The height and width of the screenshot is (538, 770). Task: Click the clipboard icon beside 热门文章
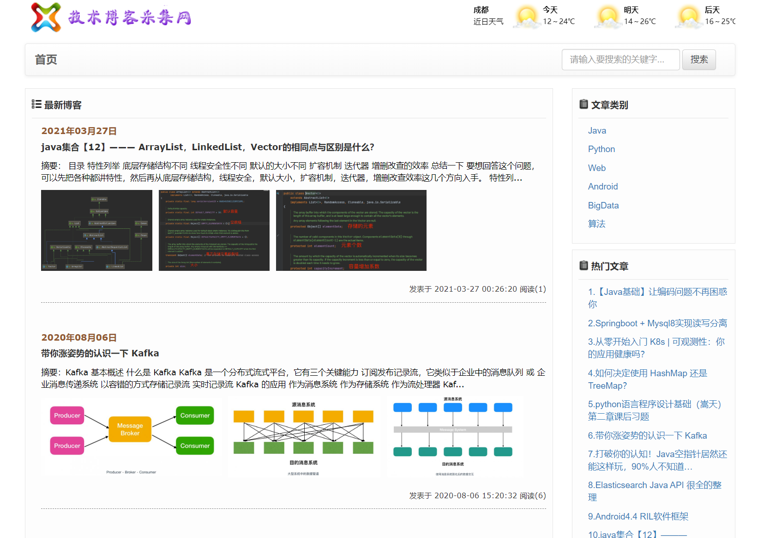pos(584,266)
